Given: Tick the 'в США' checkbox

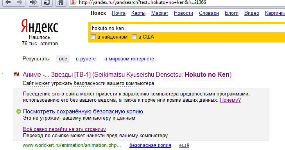Looking at the screenshot, I should click(134, 37).
